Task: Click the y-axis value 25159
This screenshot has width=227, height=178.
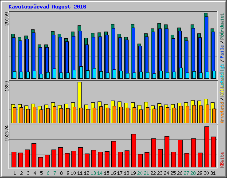Action: point(7,19)
